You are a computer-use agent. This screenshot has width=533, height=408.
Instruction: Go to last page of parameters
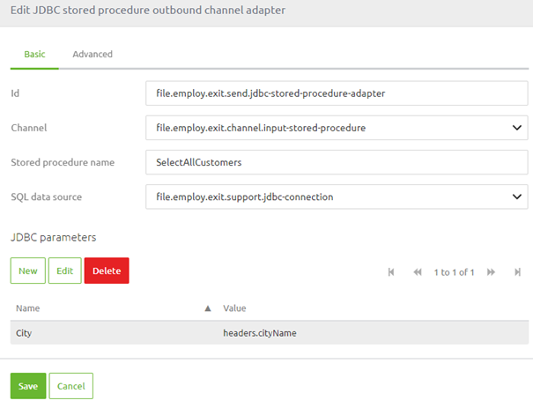[517, 272]
